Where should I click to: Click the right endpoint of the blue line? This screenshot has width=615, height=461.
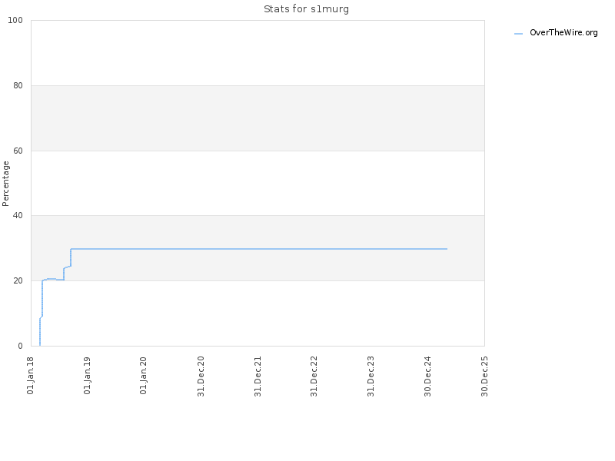point(447,249)
